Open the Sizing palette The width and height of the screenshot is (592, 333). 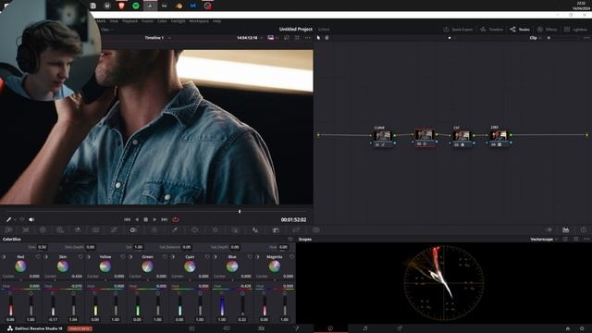(296, 230)
